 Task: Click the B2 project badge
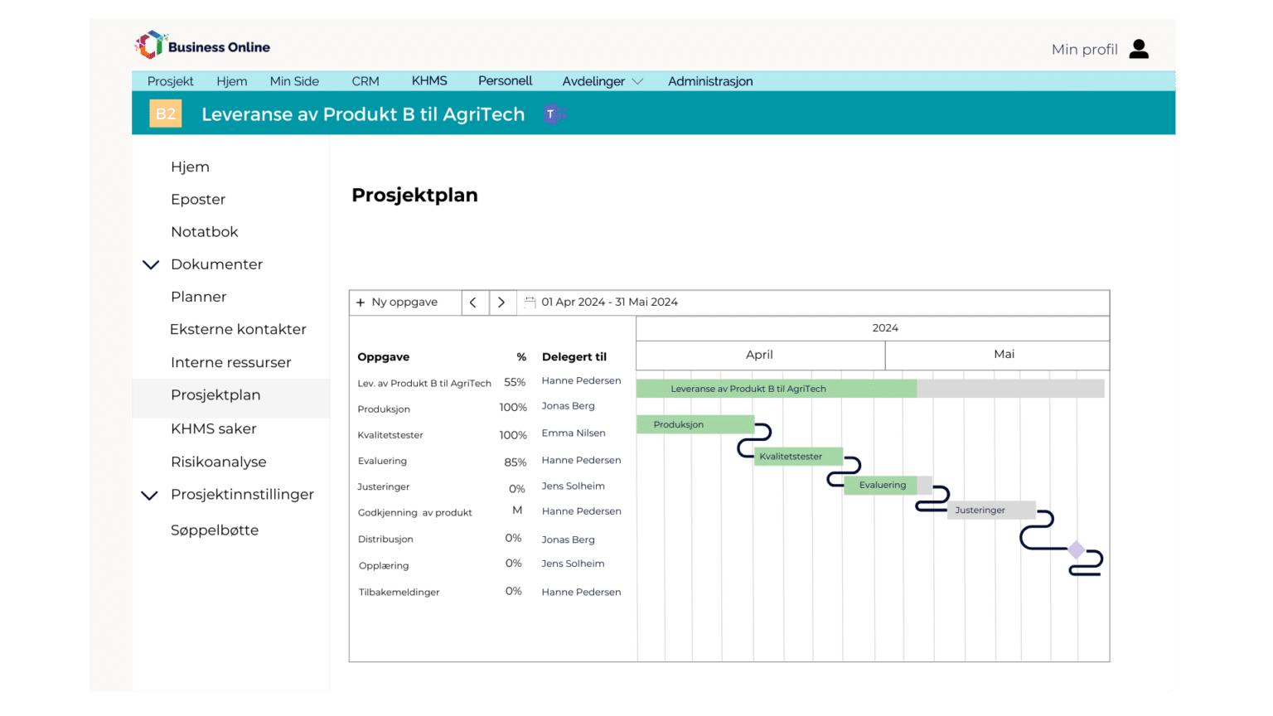click(165, 114)
